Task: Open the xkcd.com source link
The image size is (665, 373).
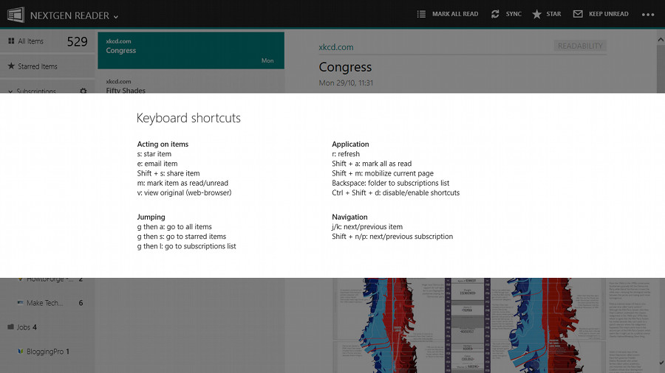Action: click(336, 47)
